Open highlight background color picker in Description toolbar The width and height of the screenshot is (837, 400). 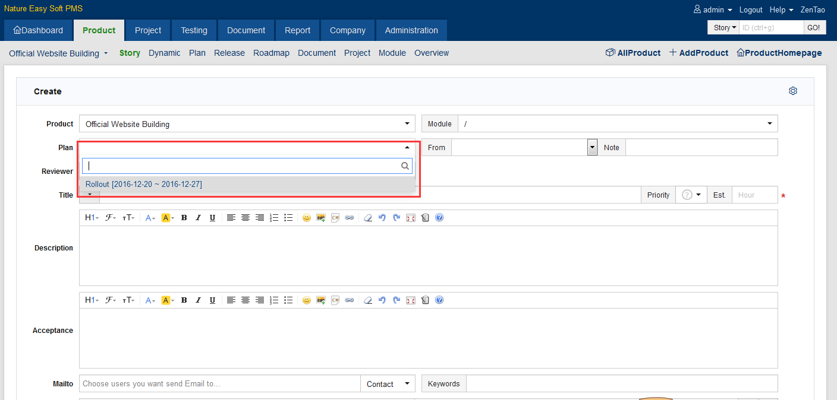[x=168, y=218]
